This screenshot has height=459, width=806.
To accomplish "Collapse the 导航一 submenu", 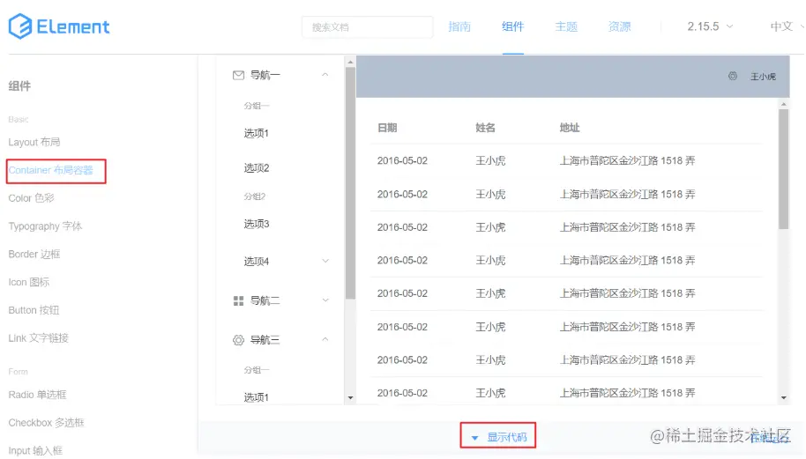I will [x=325, y=75].
